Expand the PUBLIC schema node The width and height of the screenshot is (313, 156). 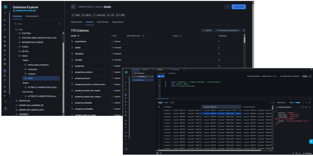click(17, 47)
